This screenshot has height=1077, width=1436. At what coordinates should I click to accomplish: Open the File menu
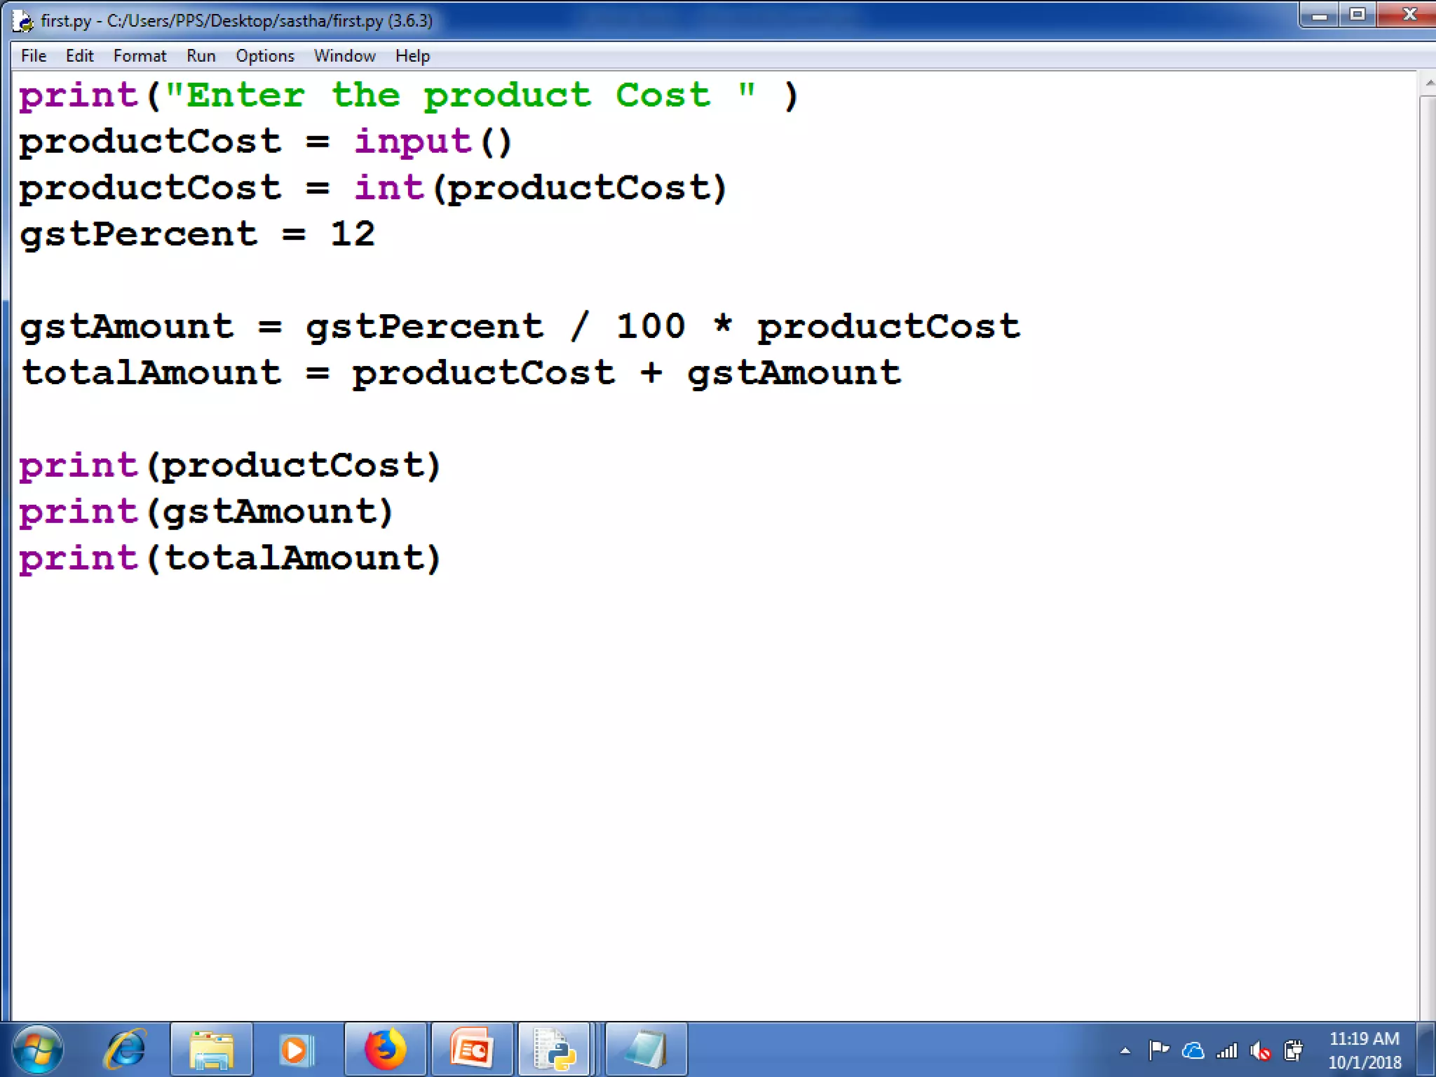34,56
